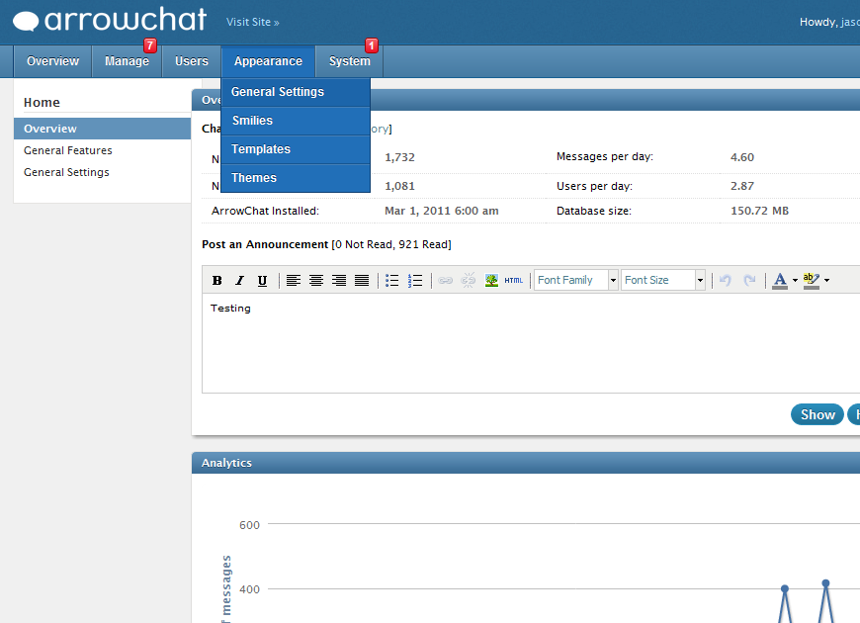Select Smilies from the Appearance menu
The height and width of the screenshot is (623, 860).
click(252, 121)
